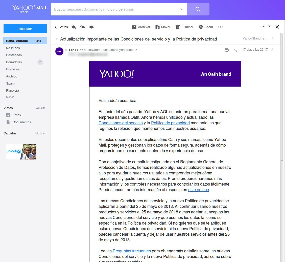Open the Fotos view
Image resolution: width=285 pixels, height=262 pixels.
coord(13,115)
